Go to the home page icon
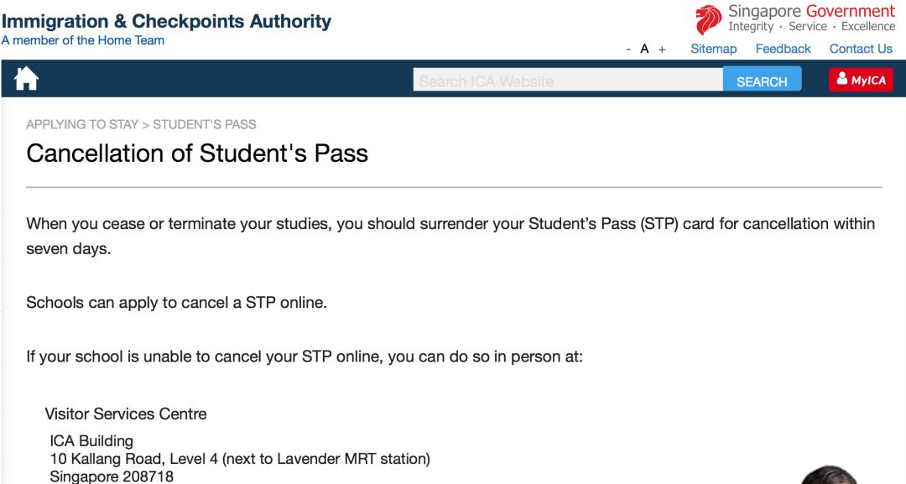Viewport: 906px width, 484px height. click(26, 79)
